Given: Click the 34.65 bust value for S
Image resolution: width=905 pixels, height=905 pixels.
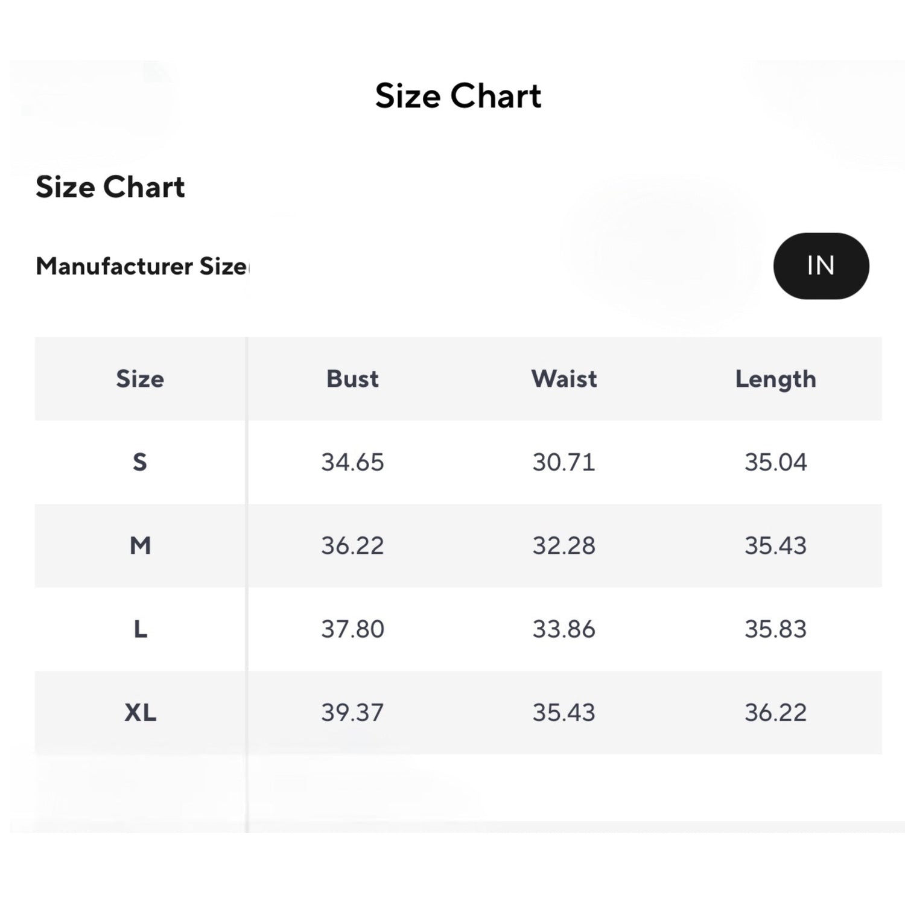Looking at the screenshot, I should [x=352, y=462].
